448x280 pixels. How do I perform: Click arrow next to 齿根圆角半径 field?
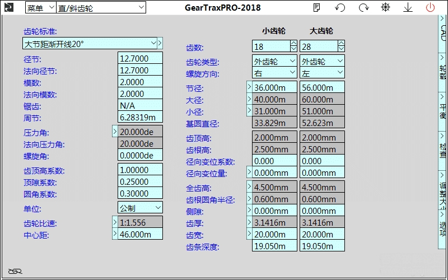coord(249,198)
